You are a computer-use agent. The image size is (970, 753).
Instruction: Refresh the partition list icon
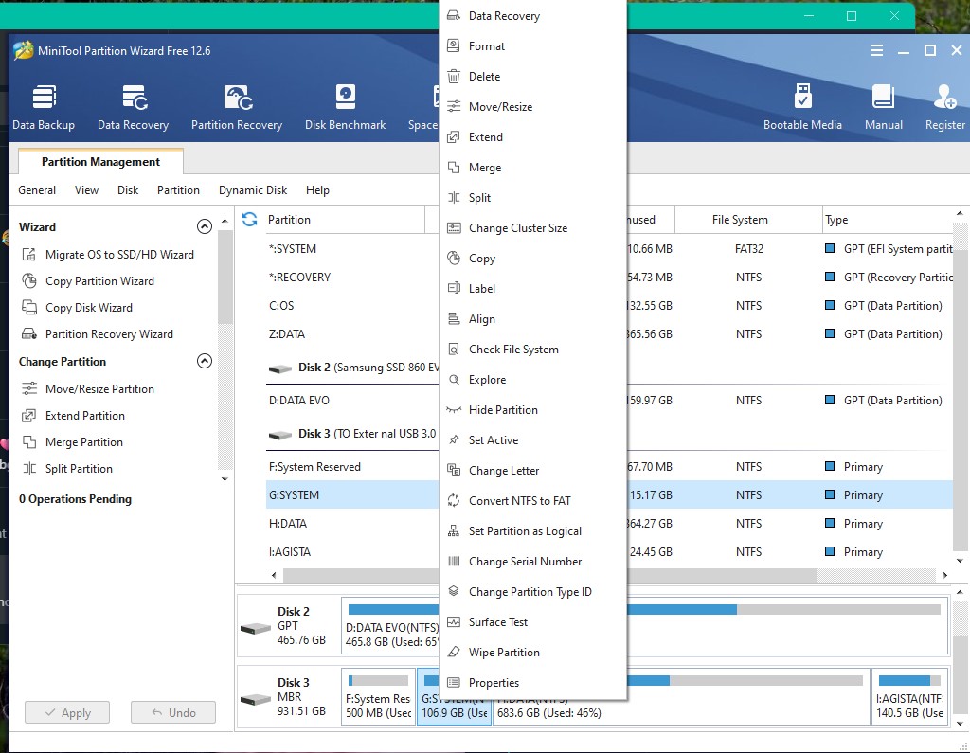[x=249, y=219]
